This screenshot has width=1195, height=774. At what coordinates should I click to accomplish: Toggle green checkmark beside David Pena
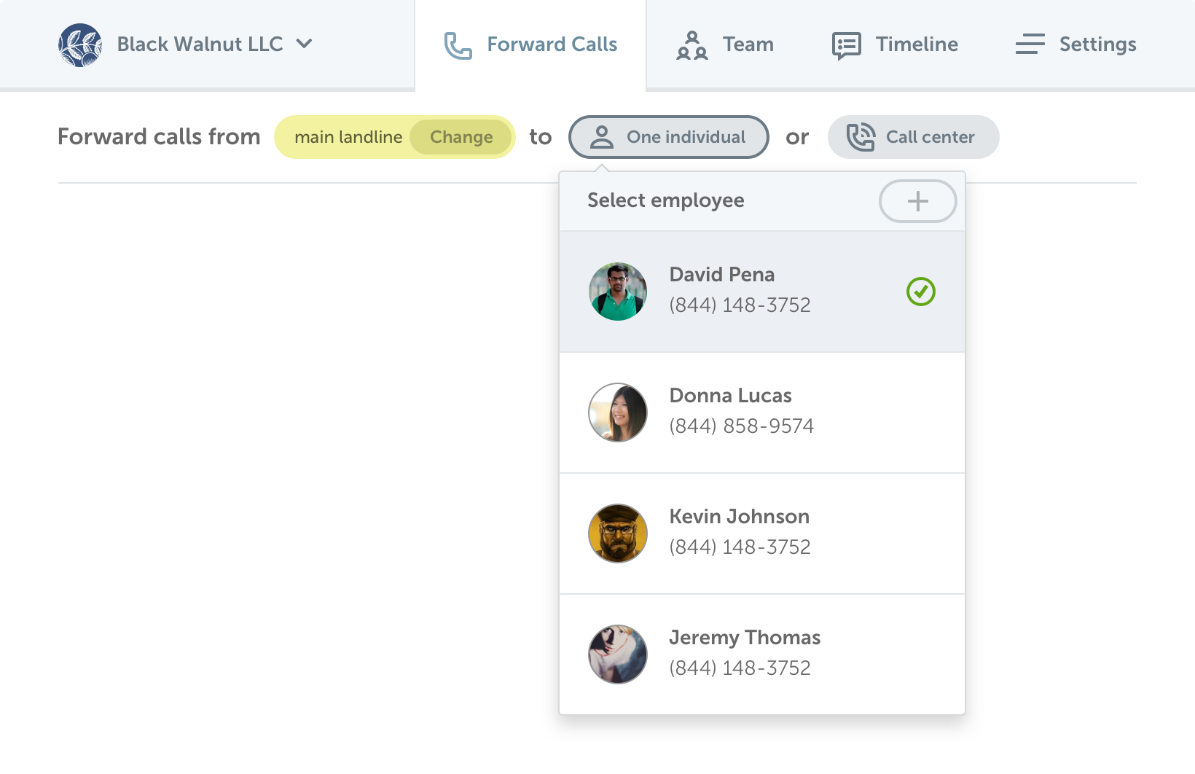921,292
